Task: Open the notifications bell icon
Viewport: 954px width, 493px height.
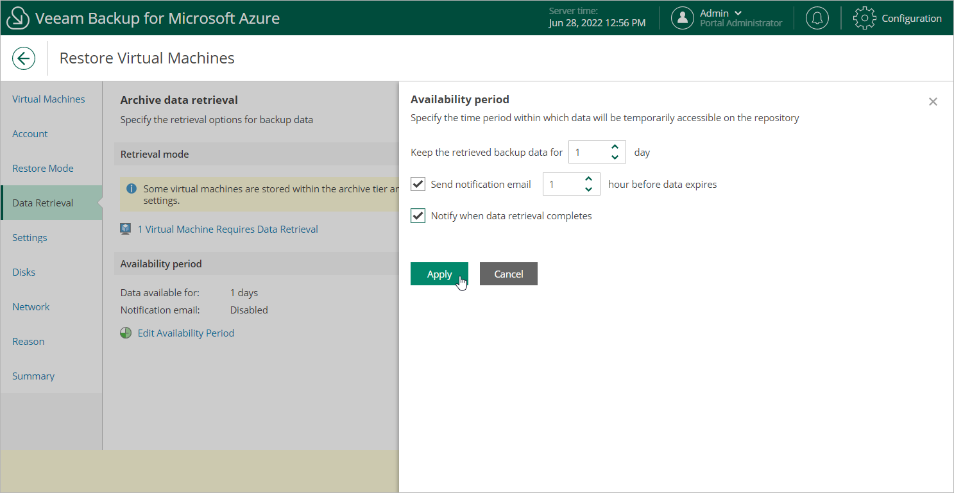Action: tap(817, 18)
